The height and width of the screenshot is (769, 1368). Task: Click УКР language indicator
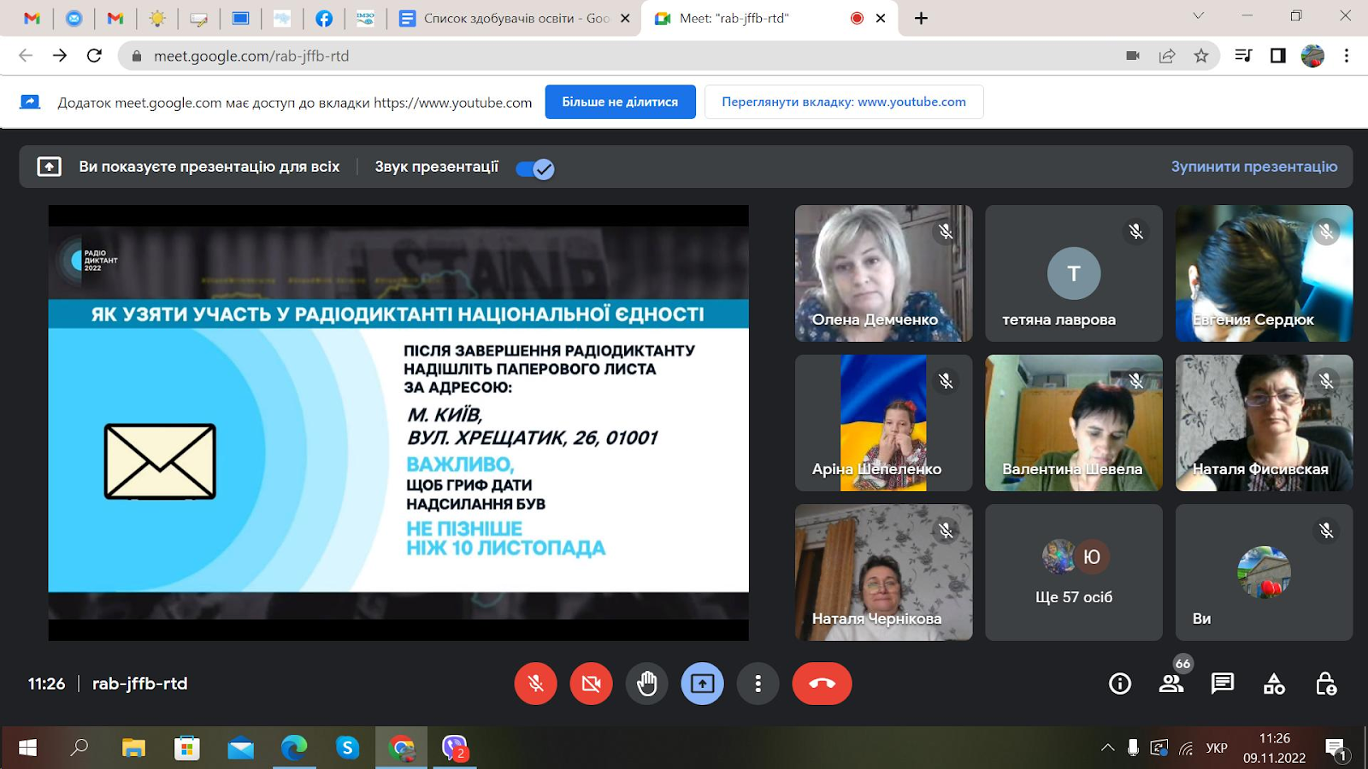click(x=1217, y=748)
